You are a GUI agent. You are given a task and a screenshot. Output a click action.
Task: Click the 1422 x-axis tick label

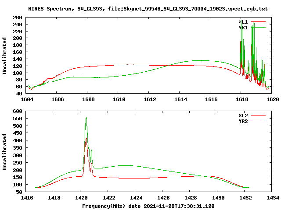pos(109,198)
